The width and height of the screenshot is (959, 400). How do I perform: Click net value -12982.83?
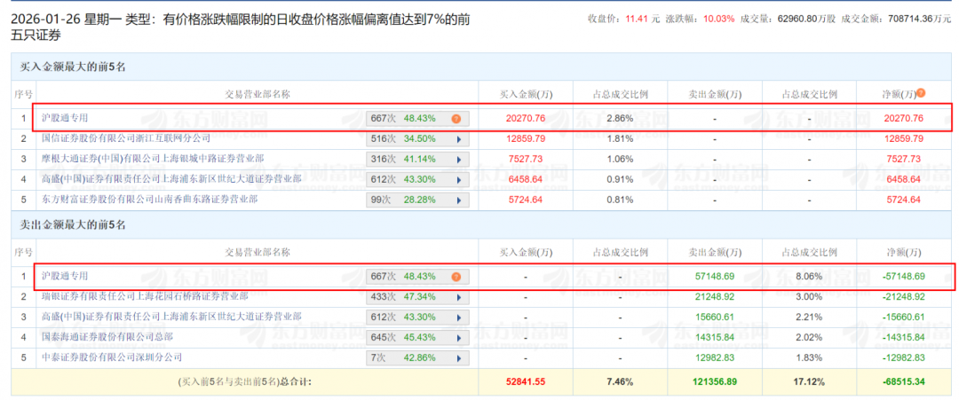coord(902,357)
